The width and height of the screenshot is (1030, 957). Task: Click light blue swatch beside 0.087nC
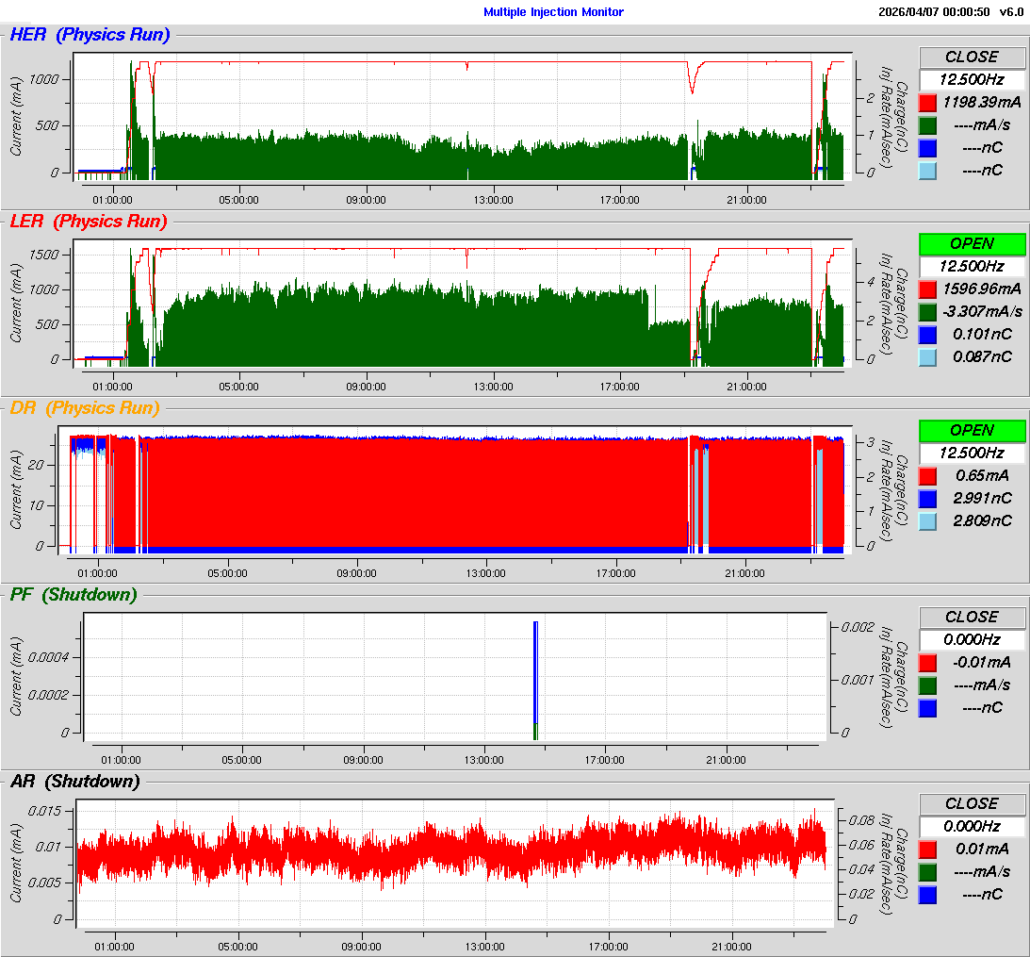pyautogui.click(x=928, y=356)
